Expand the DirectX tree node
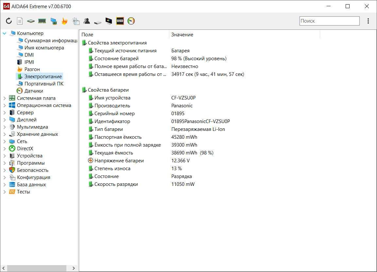Screen dimensions: 377x272 [4, 149]
